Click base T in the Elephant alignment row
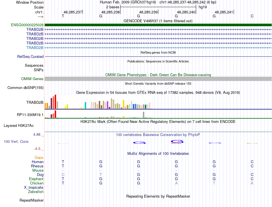This screenshot has width=272, height=207. 63,179
